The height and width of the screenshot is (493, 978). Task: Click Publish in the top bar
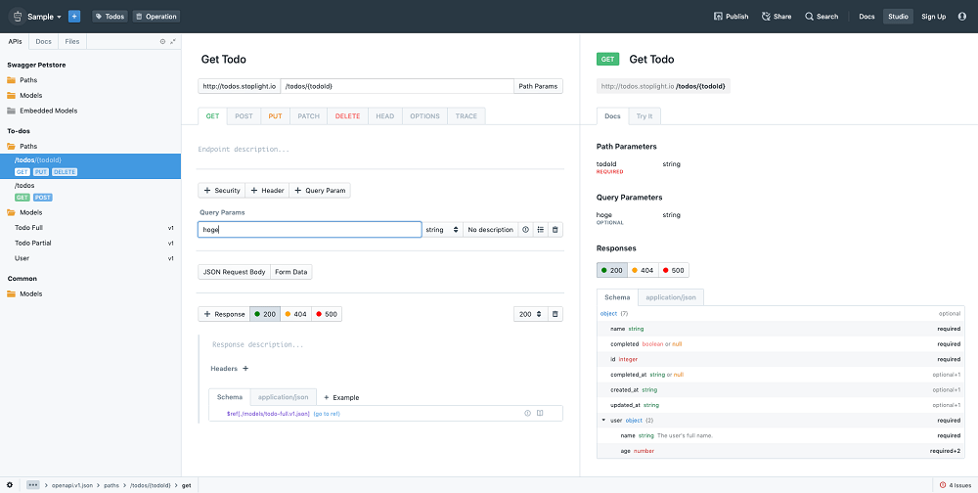coord(731,17)
